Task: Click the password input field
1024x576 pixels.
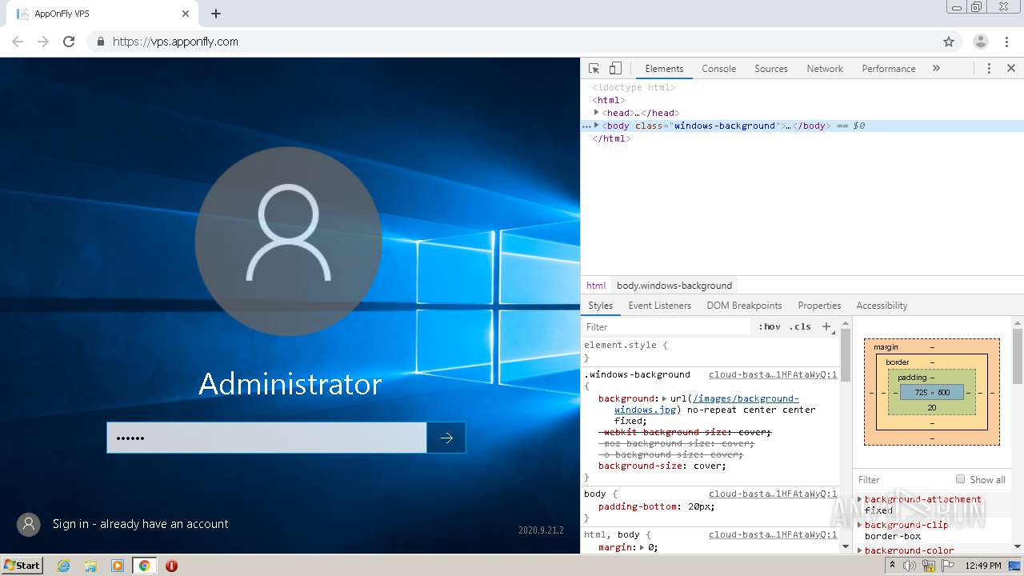Action: tap(266, 438)
